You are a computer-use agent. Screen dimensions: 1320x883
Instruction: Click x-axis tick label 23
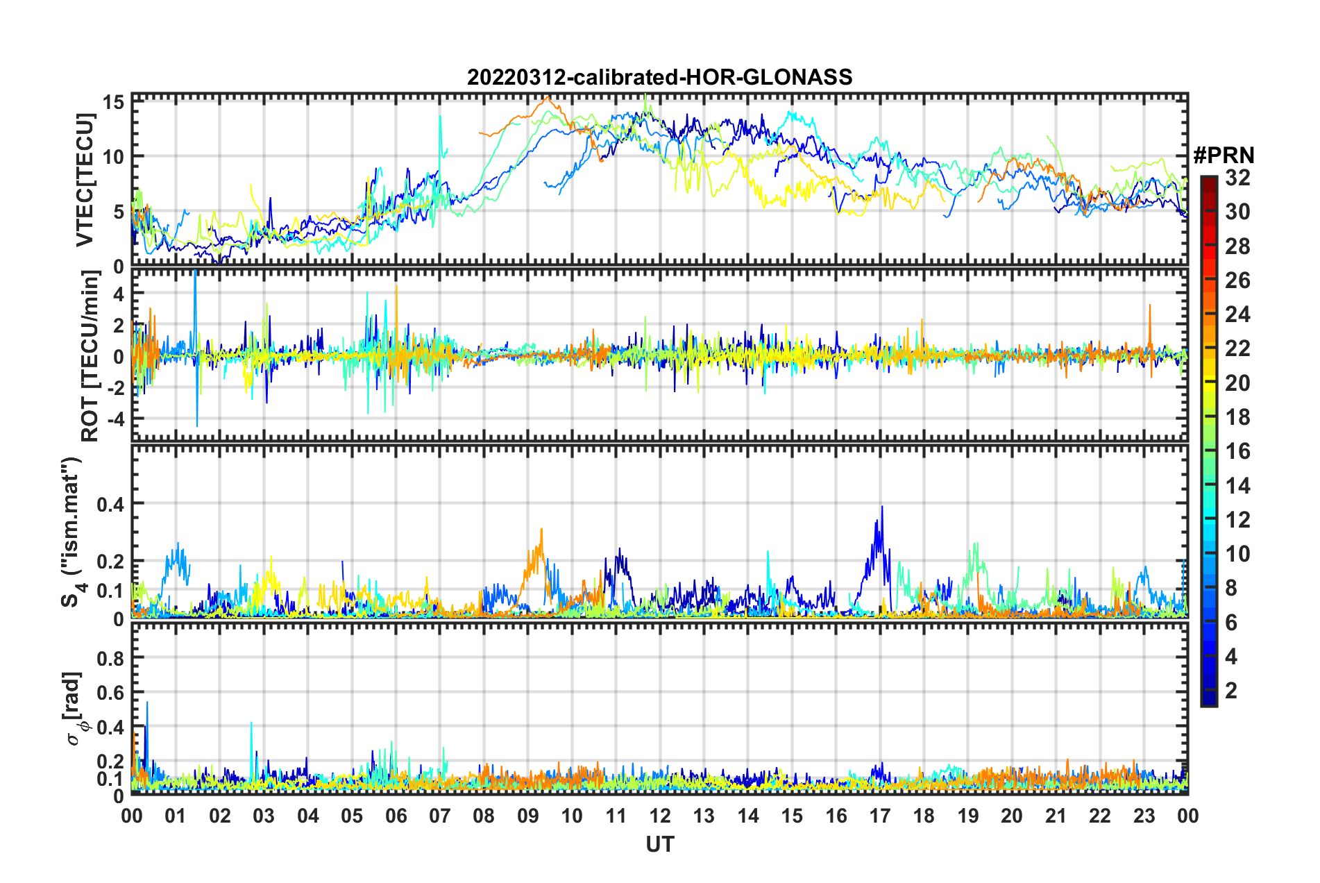point(1144,816)
